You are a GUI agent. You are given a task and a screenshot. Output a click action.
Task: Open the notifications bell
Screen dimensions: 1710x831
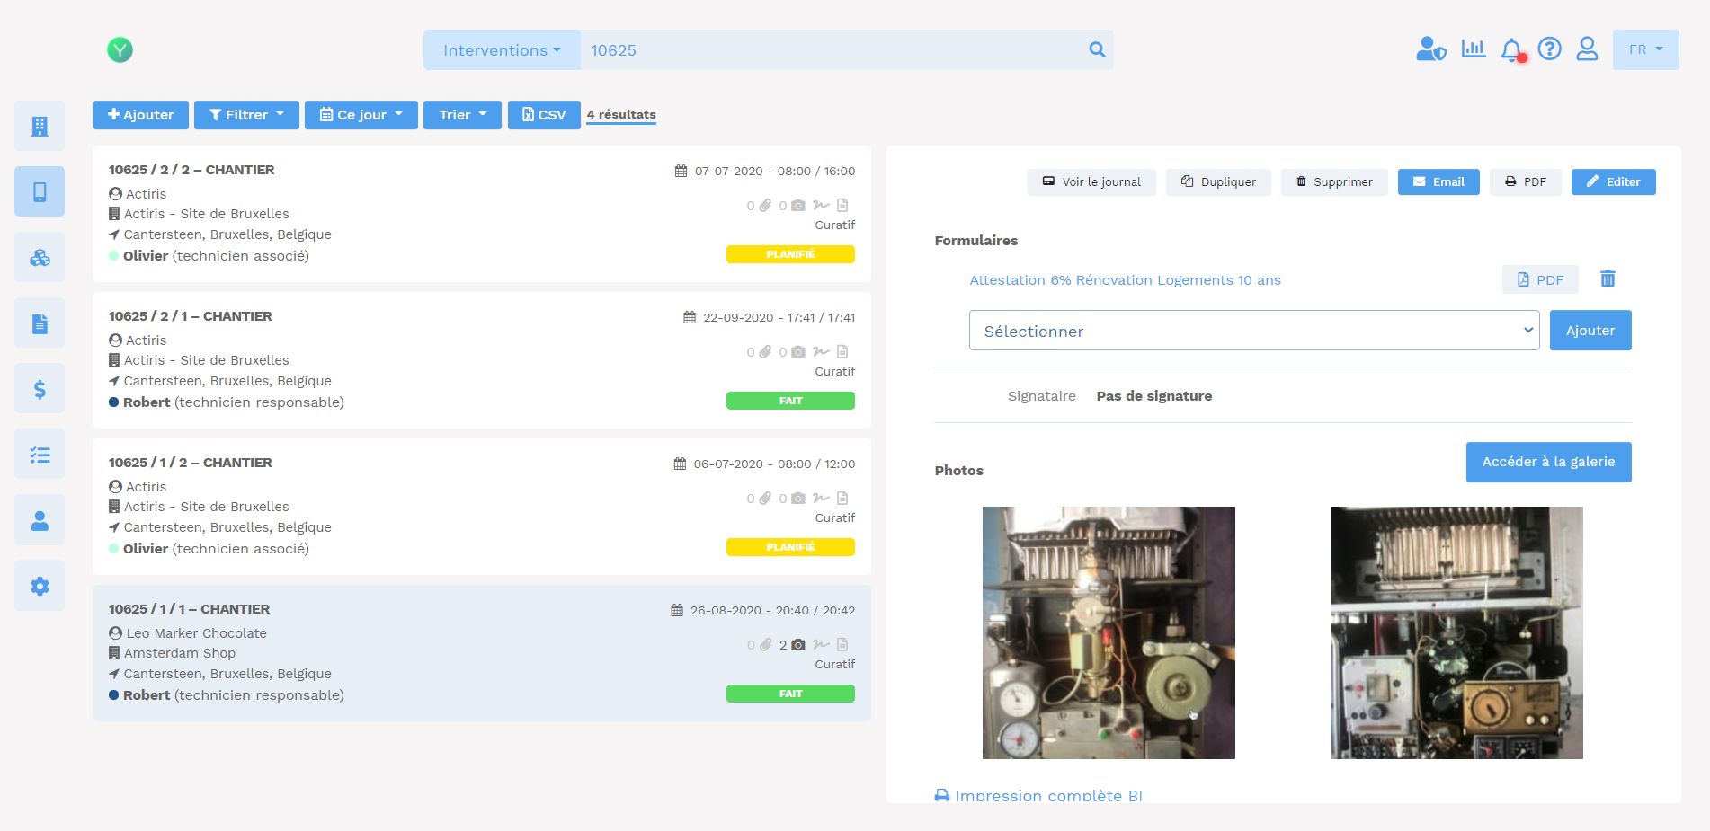pyautogui.click(x=1513, y=50)
